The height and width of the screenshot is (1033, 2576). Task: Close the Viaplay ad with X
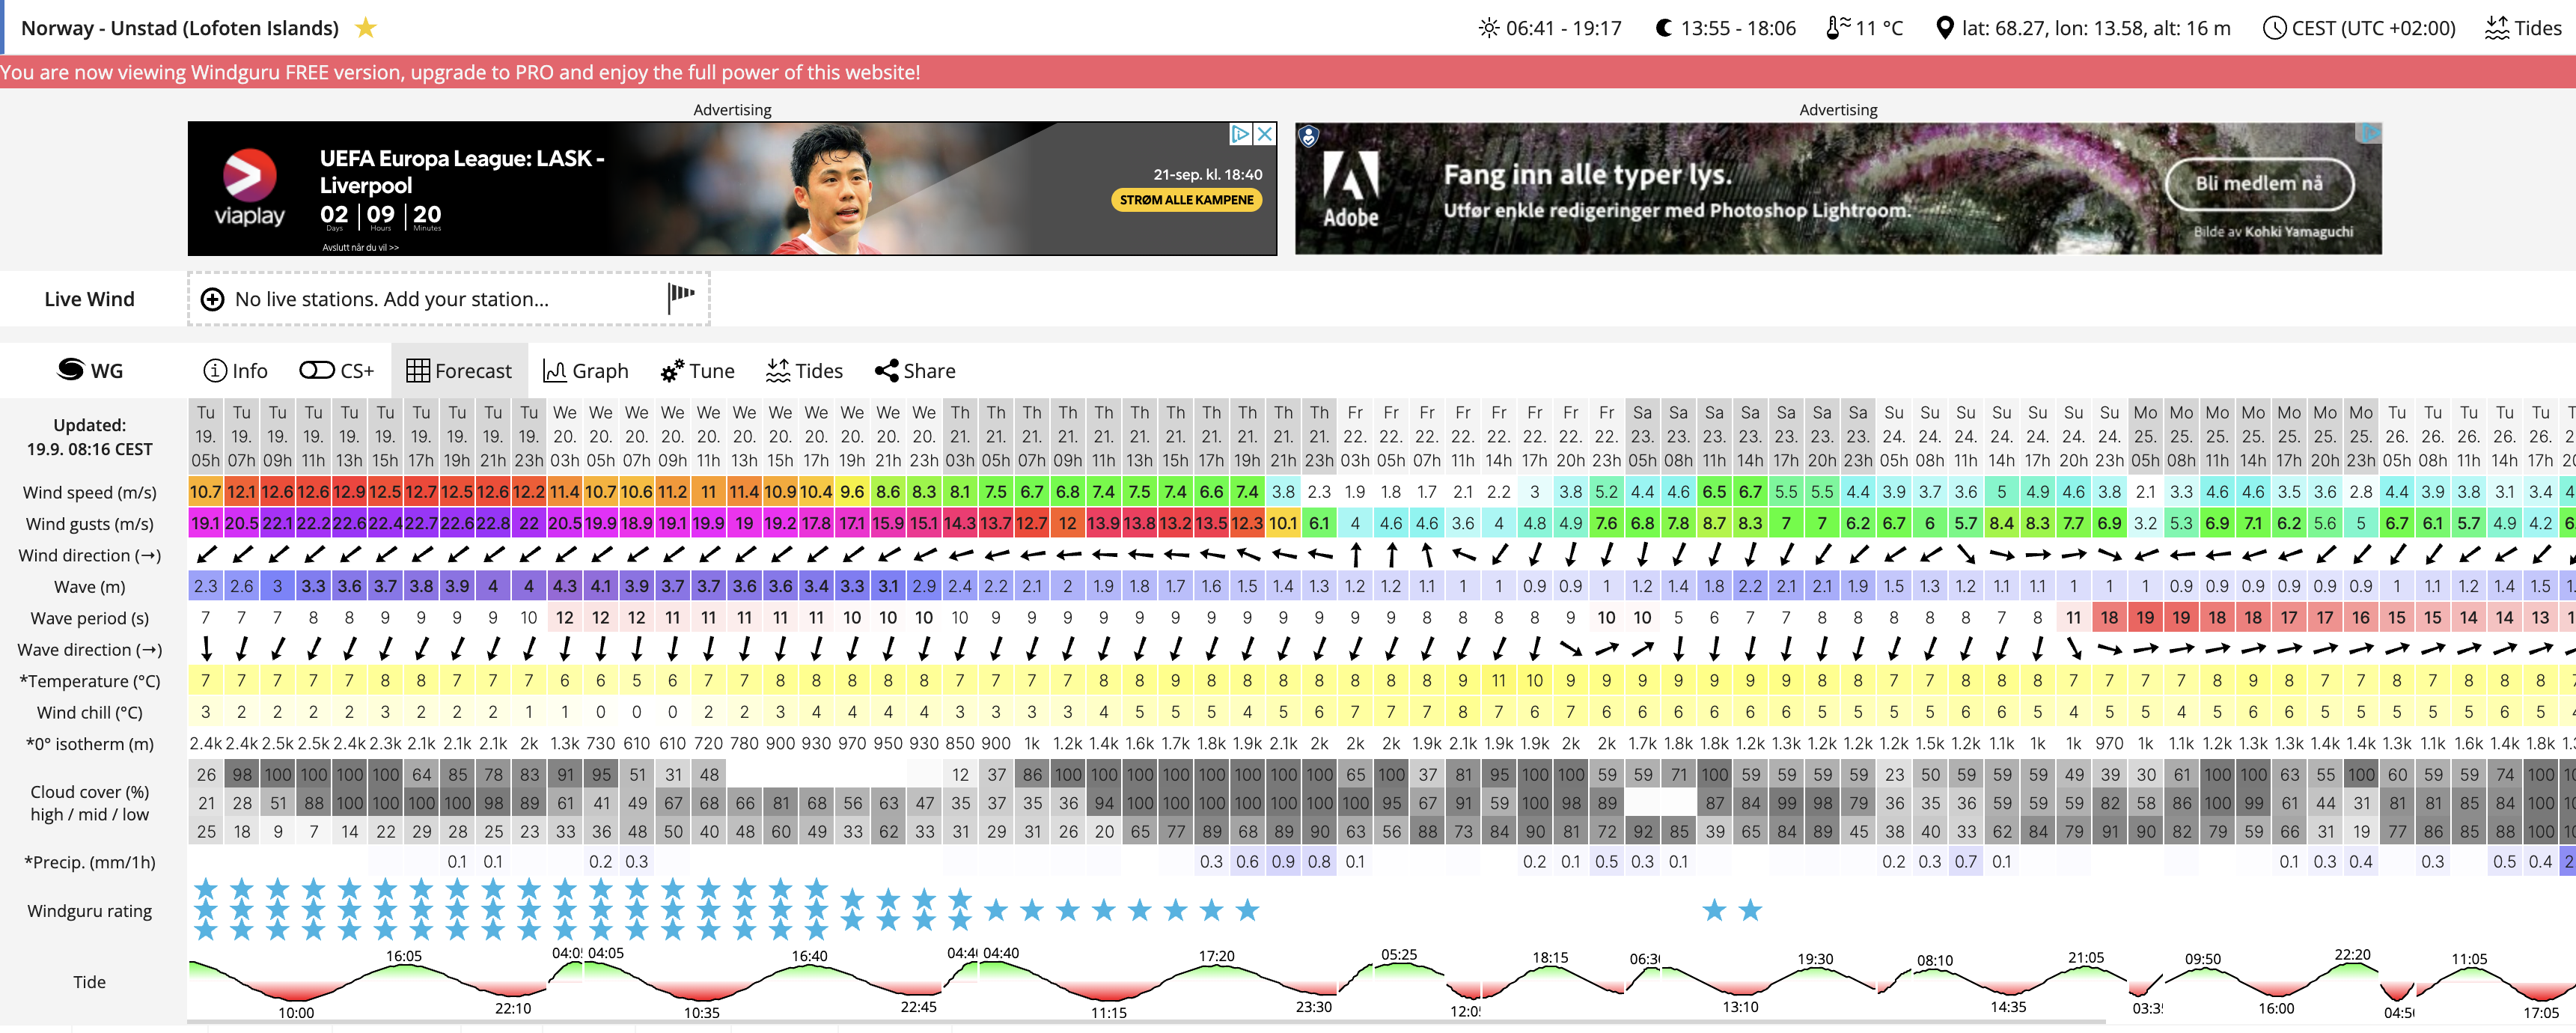coord(1265,134)
